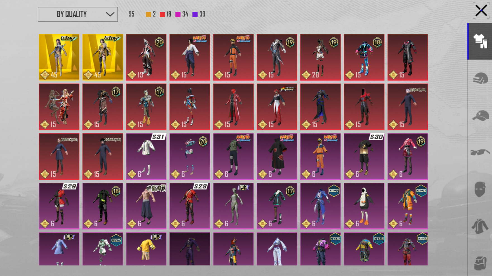Choose the Naruto green flak vest outfit
This screenshot has width=492, height=276.
233,156
